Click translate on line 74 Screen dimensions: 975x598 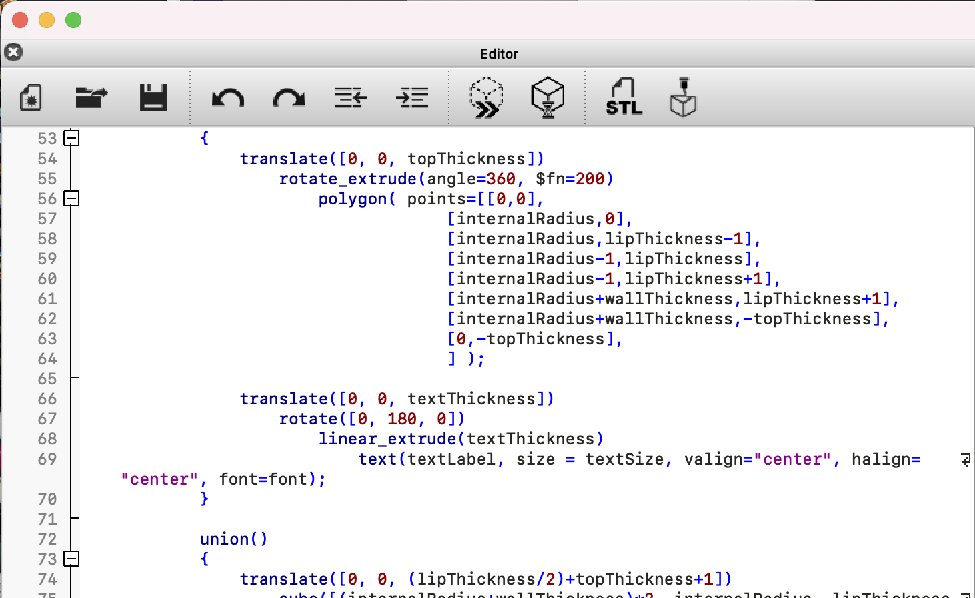[x=284, y=579]
